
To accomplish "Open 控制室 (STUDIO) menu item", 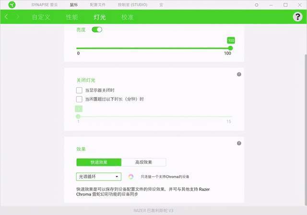I will (132, 5).
